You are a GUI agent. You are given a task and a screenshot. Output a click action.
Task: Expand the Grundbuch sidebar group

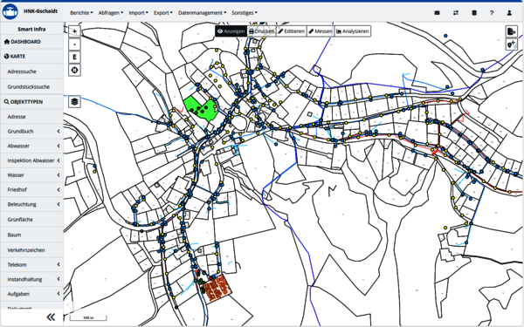pos(31,131)
